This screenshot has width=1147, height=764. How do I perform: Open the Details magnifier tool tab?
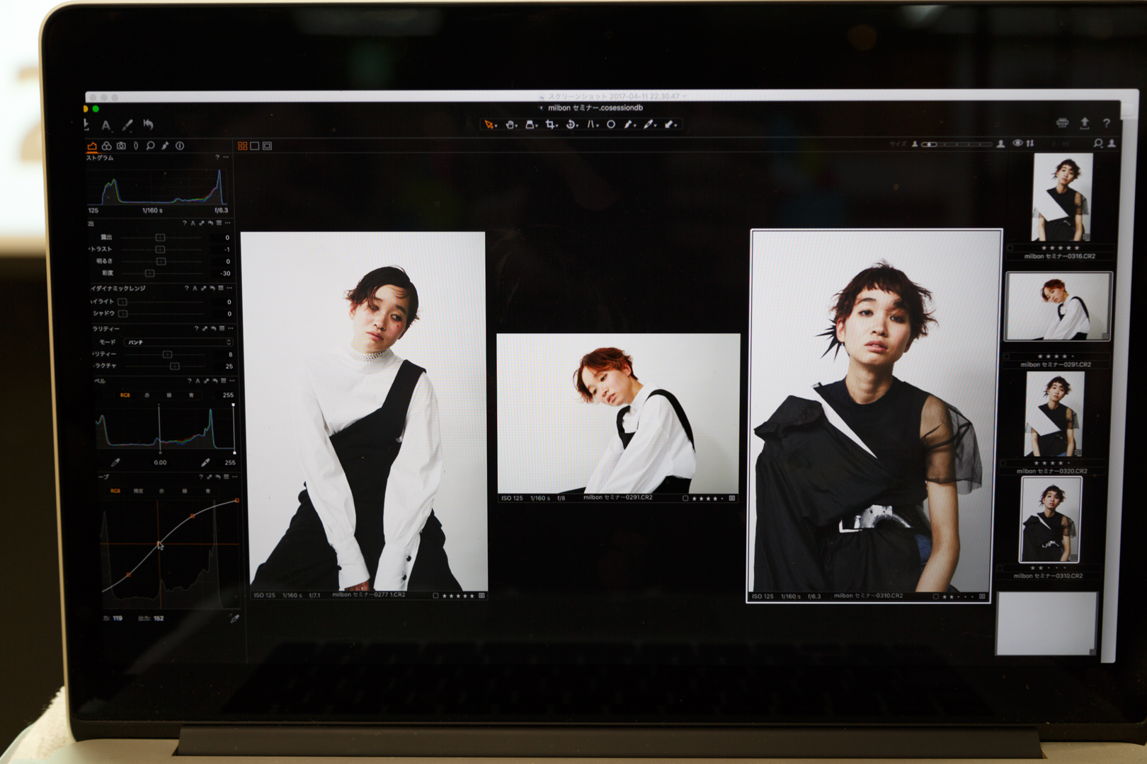(x=150, y=146)
